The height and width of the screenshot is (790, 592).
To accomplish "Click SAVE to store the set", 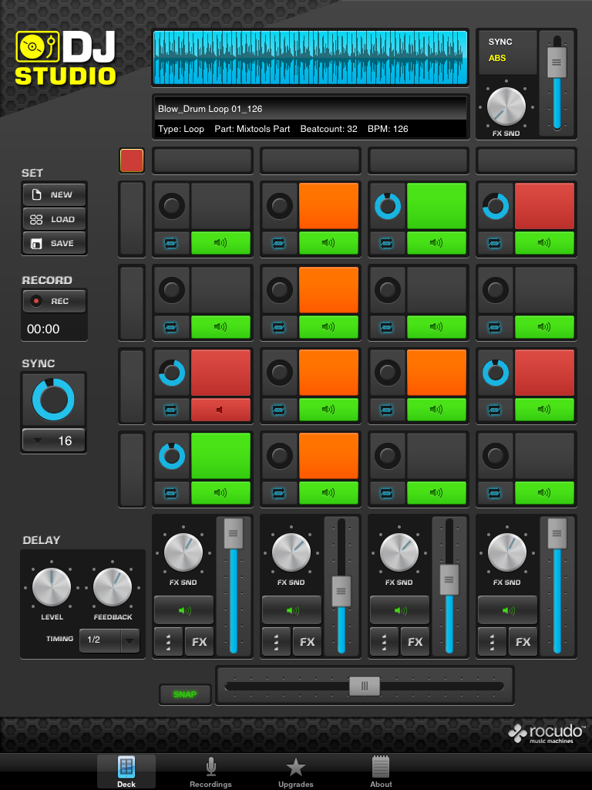I will pyautogui.click(x=54, y=243).
